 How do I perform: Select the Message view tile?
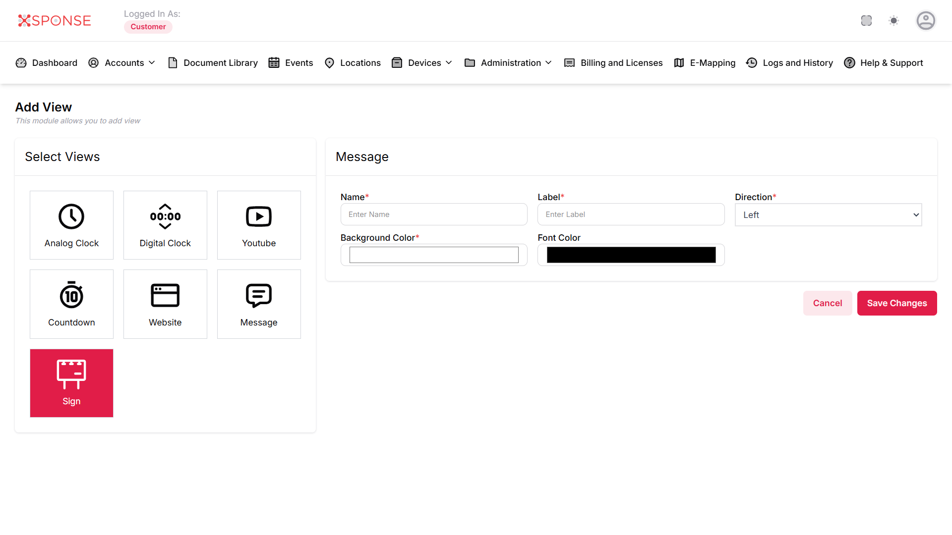click(259, 304)
